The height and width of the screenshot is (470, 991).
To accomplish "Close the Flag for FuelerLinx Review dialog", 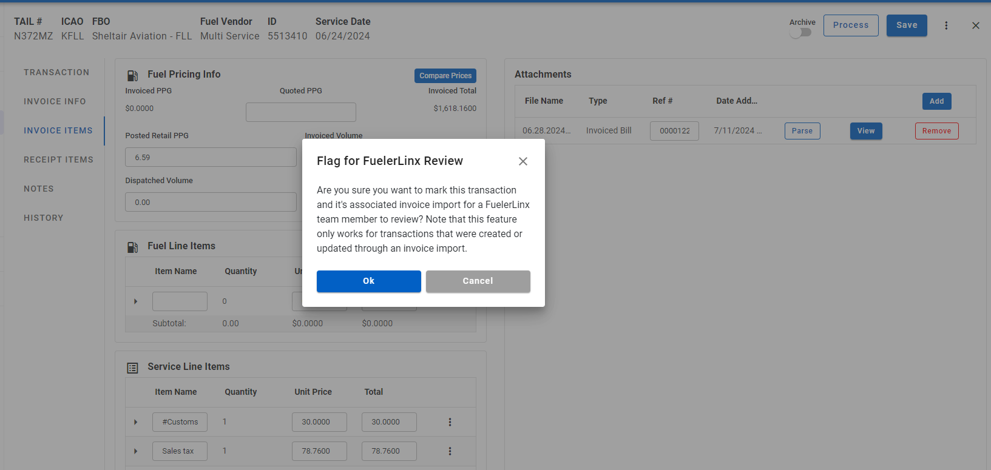I will [523, 161].
